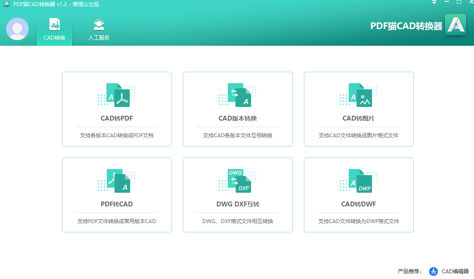Switch to the CAD转换 tab
Viewport: 474px width, 279px height.
tap(54, 30)
